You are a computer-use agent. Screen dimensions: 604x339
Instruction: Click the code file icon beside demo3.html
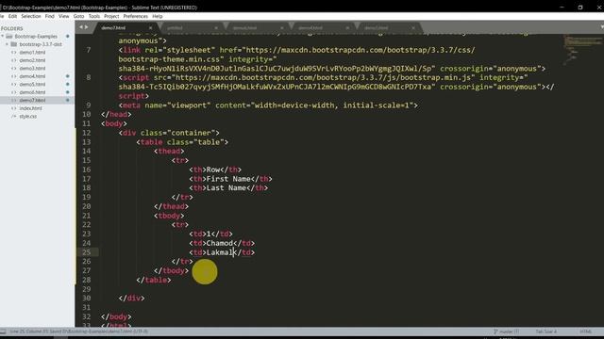(x=14, y=69)
